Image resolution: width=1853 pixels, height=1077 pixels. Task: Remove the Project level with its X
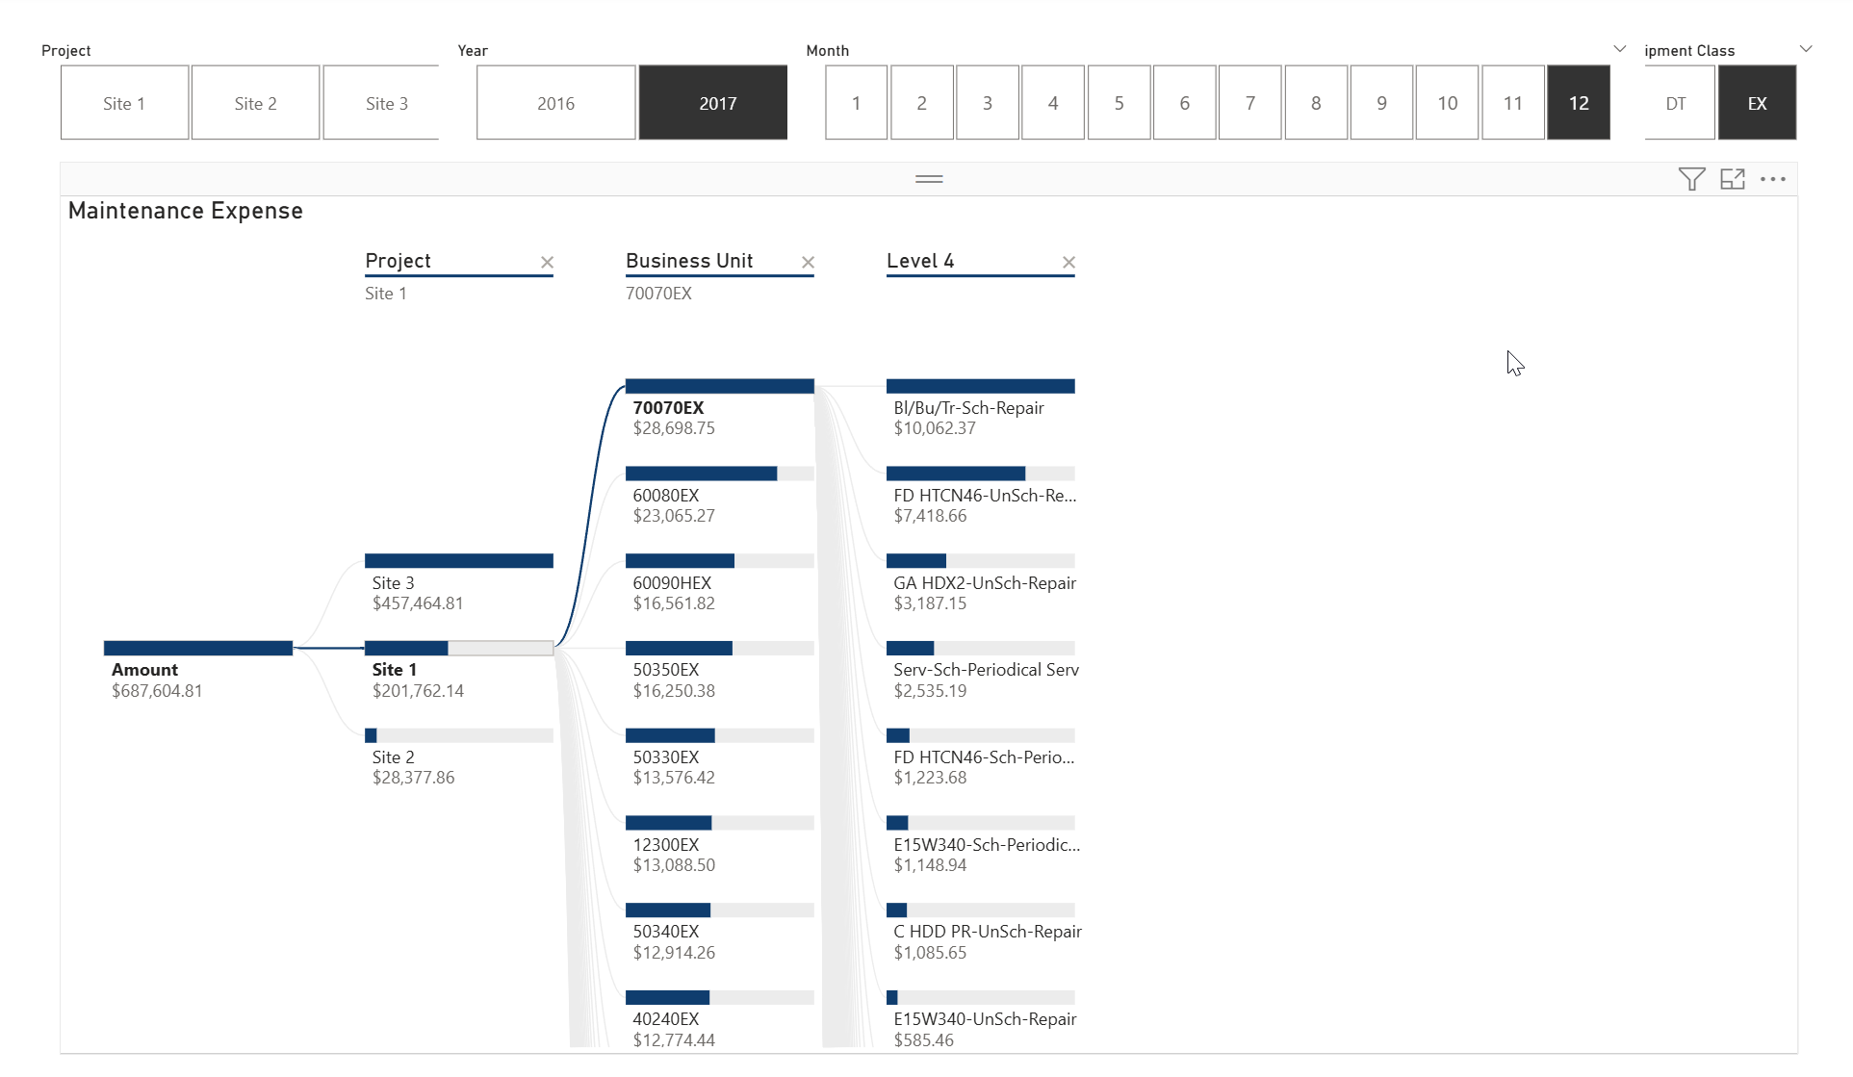(x=547, y=262)
